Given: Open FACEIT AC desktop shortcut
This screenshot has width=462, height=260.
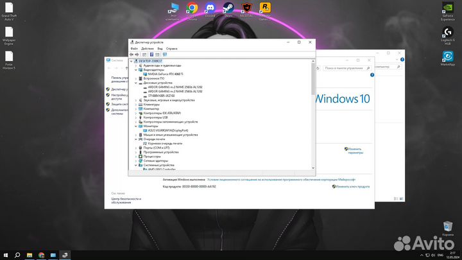Looking at the screenshot, I should pyautogui.click(x=246, y=10).
